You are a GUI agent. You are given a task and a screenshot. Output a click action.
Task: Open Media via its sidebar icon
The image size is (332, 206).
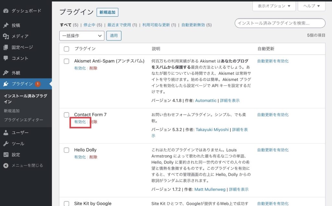click(x=6, y=36)
